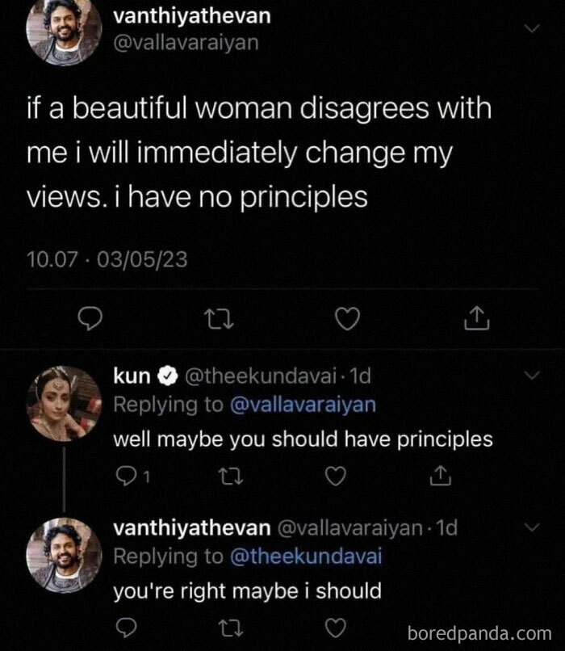Viewport: 565px width, 651px height.
Task: Open kun's profile picture
Action: (62, 402)
